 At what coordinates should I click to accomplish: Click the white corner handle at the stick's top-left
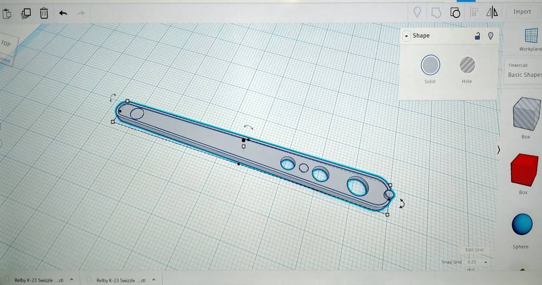[x=128, y=101]
